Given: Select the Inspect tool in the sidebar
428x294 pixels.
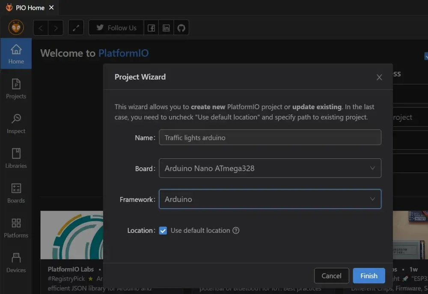Looking at the screenshot, I should [x=16, y=123].
